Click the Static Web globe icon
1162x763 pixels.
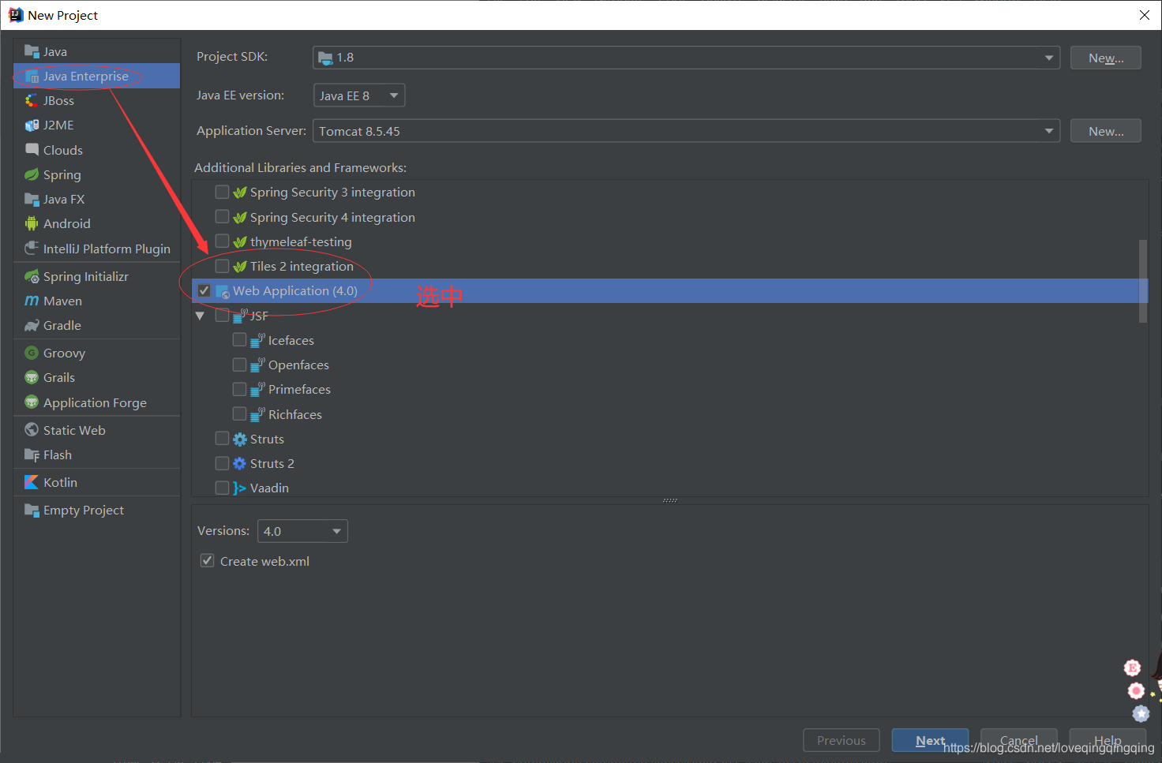pos(32,430)
